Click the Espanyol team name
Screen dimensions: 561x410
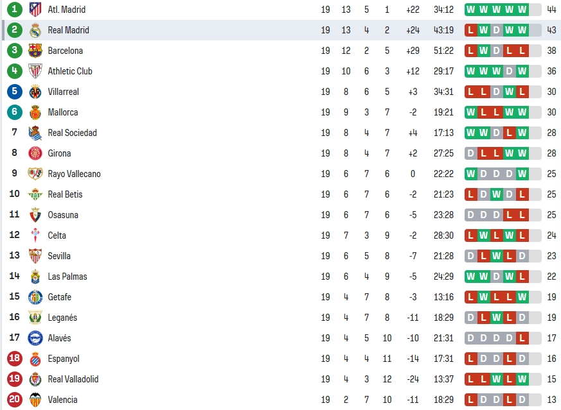pos(64,359)
